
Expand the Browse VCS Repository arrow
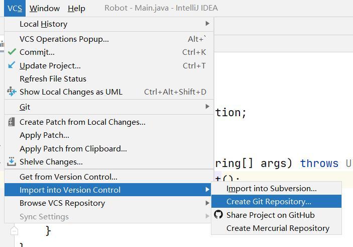tap(207, 203)
